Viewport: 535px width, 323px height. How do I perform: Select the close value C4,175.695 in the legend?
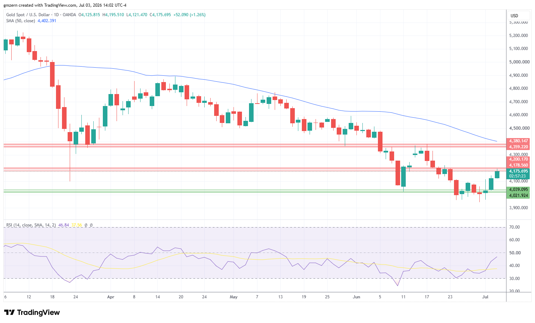tap(160, 15)
